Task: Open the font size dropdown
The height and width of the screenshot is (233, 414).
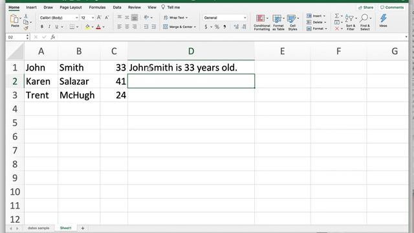Action: pyautogui.click(x=93, y=17)
